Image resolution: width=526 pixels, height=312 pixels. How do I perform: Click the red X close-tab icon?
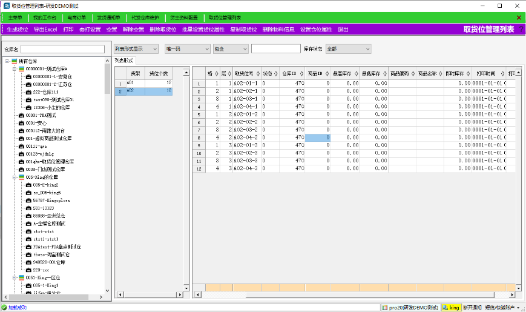click(519, 18)
